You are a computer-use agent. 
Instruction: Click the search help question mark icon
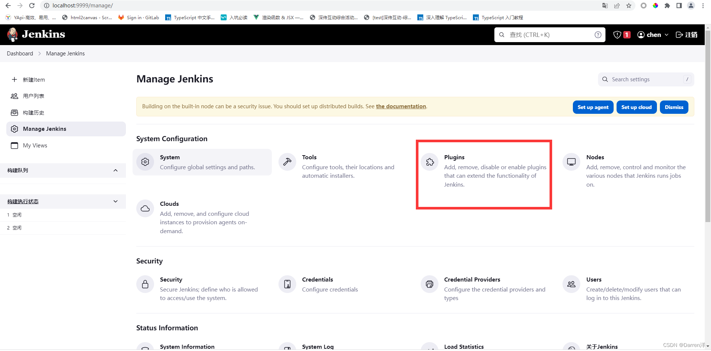tap(598, 35)
